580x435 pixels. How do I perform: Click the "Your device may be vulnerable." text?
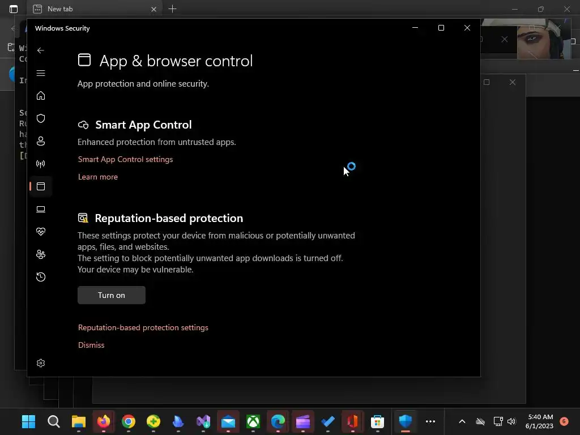[135, 270]
